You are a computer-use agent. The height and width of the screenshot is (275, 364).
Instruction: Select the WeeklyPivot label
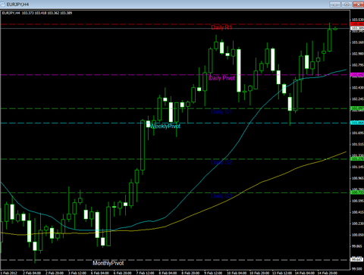click(x=165, y=127)
